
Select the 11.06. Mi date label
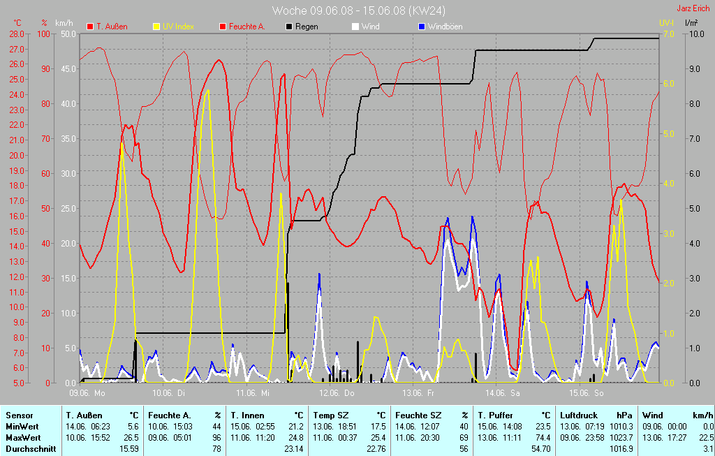tap(256, 393)
